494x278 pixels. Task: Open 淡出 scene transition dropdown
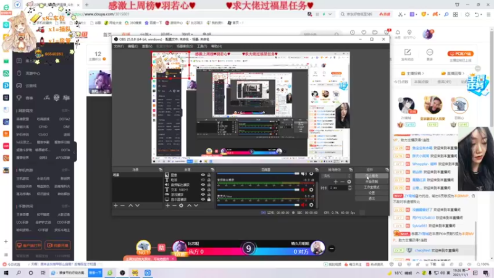(336, 176)
